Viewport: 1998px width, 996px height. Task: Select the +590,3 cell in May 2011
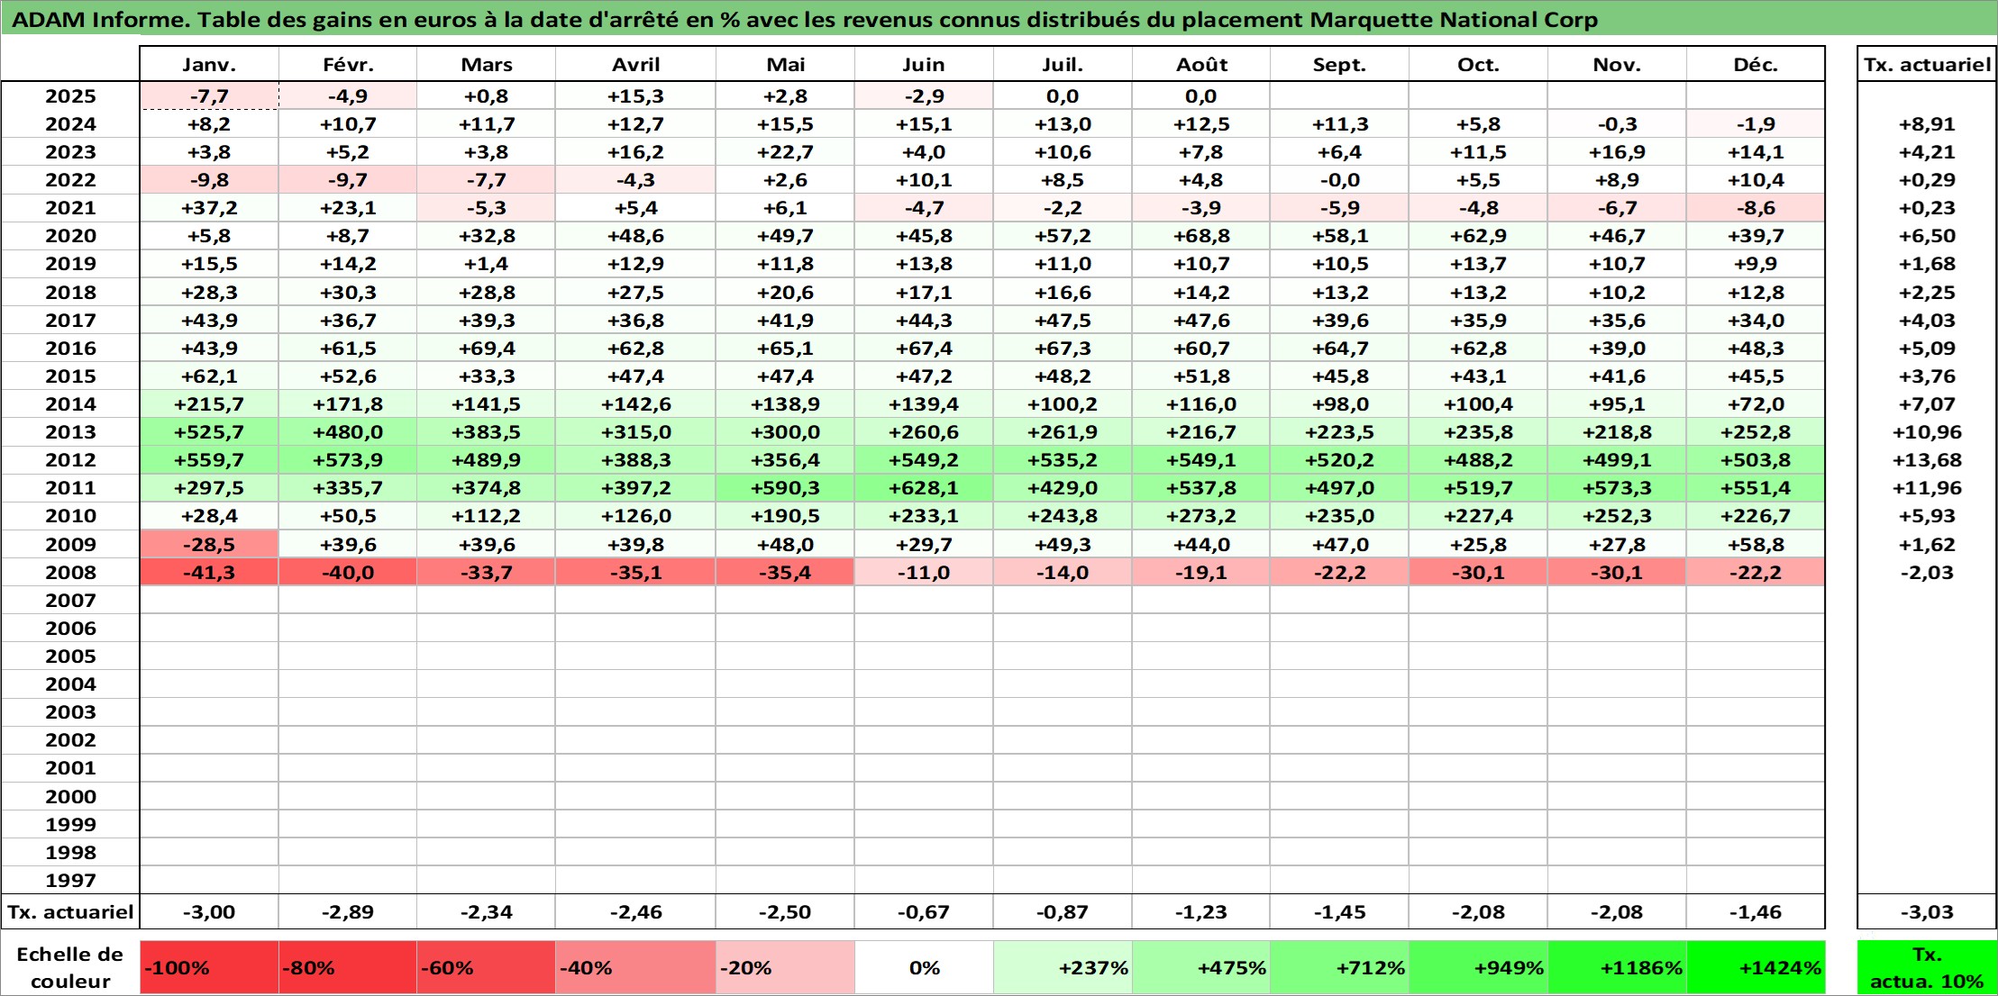pyautogui.click(x=785, y=488)
